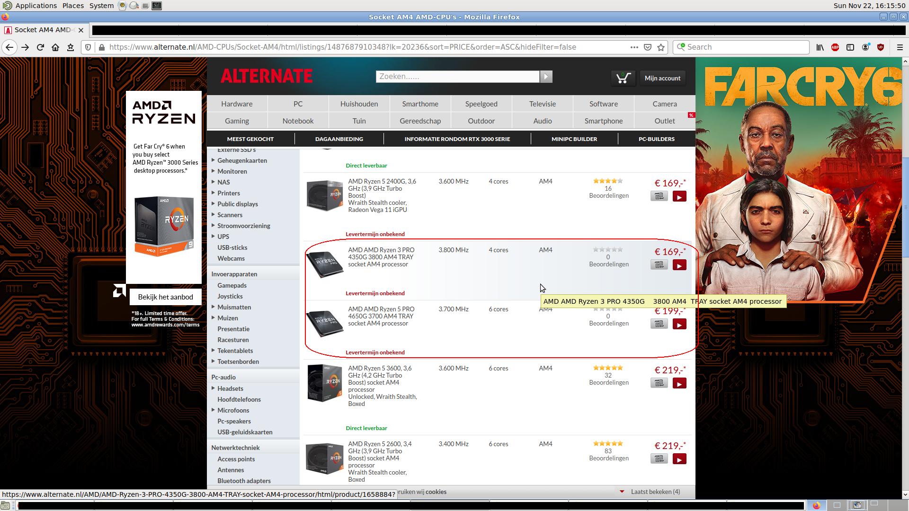Open the System menu in top panel
The width and height of the screenshot is (909, 511).
(x=101, y=6)
